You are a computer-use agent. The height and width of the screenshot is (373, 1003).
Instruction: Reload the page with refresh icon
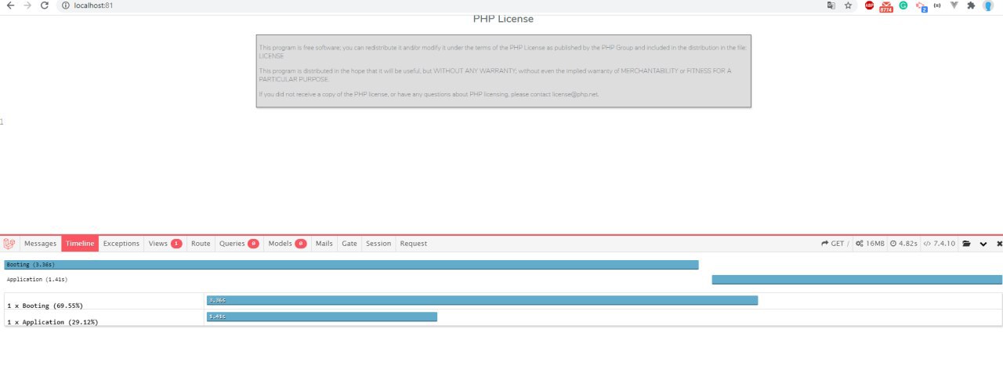point(45,5)
